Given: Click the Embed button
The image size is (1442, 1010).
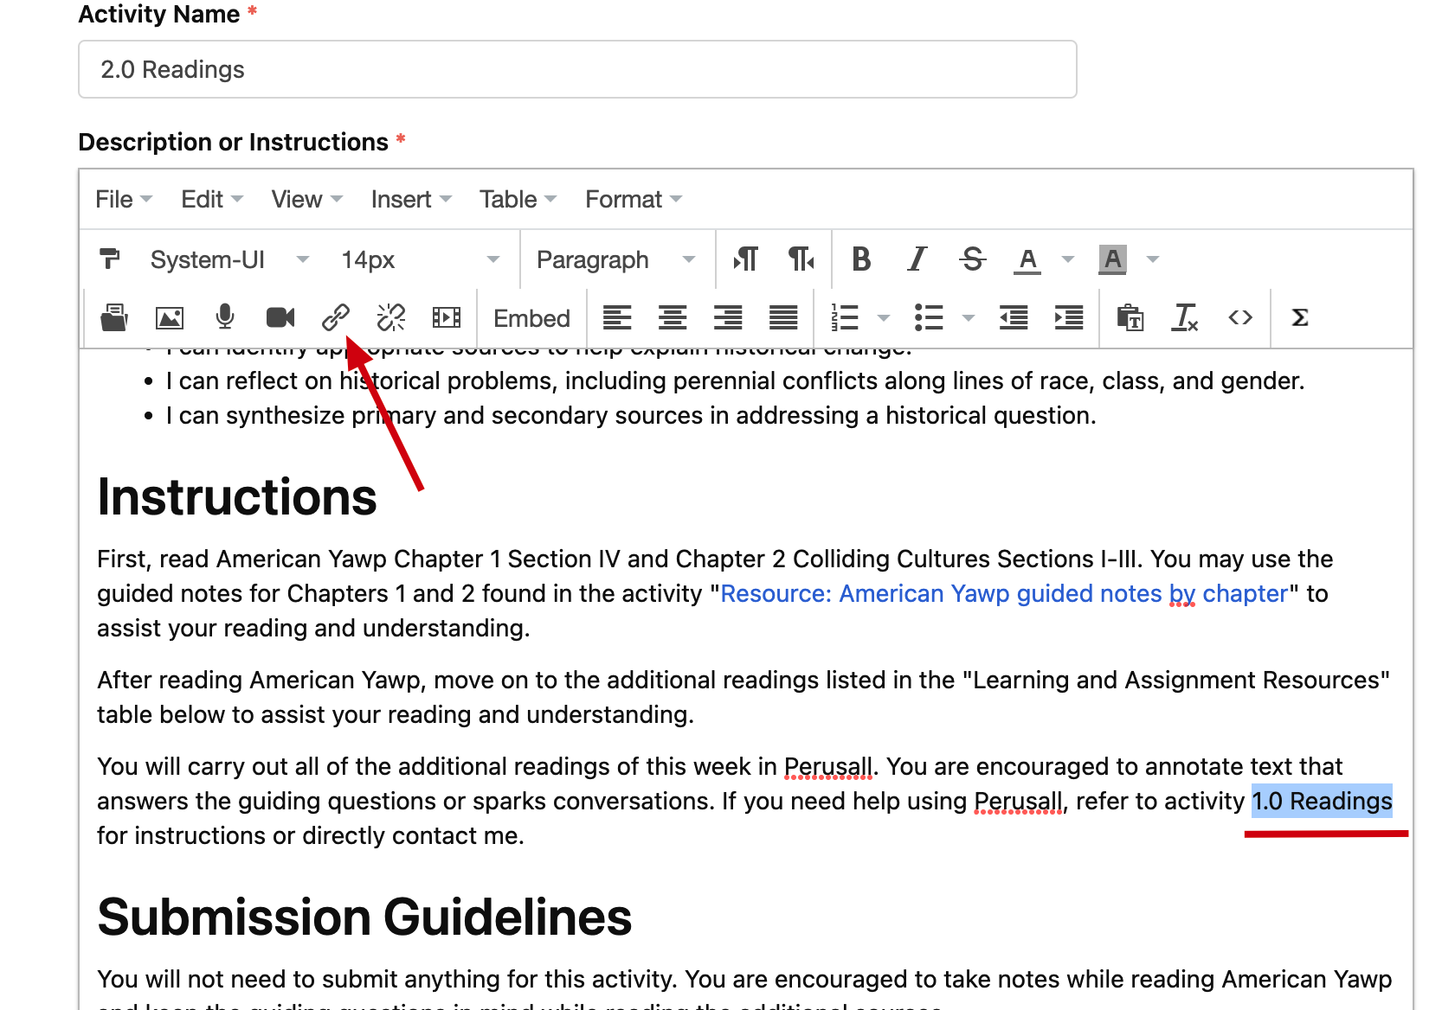Looking at the screenshot, I should coord(531,318).
